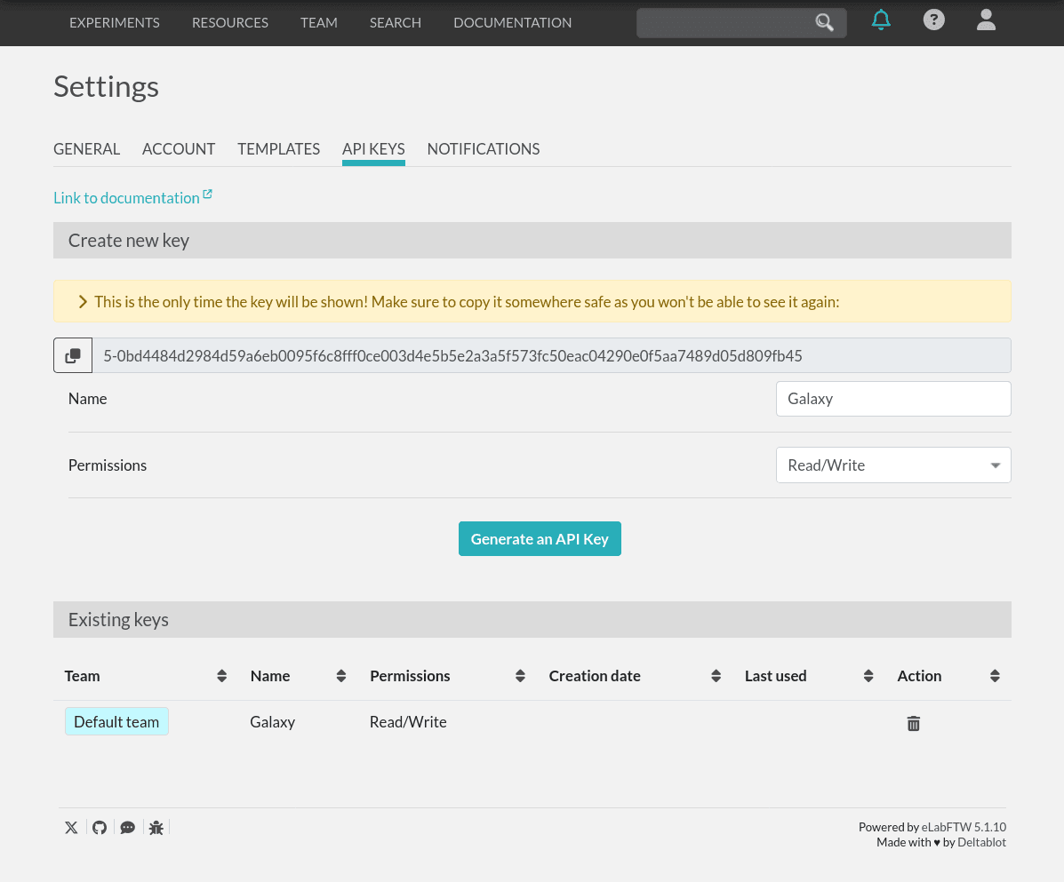Copy the API key using the clipboard icon
This screenshot has width=1064, height=882.
point(72,354)
